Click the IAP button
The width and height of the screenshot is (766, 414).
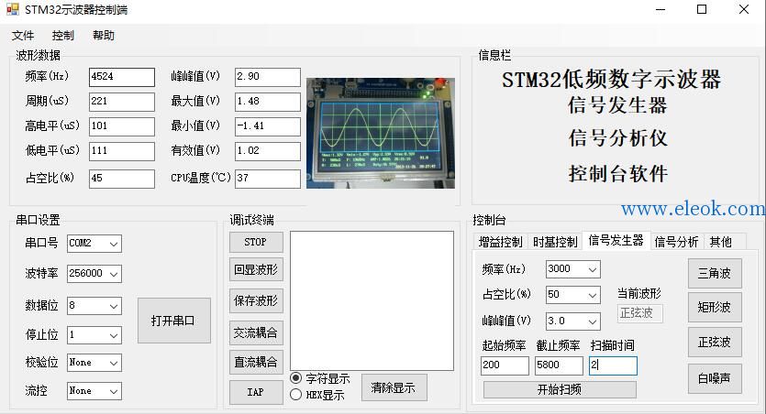point(256,393)
